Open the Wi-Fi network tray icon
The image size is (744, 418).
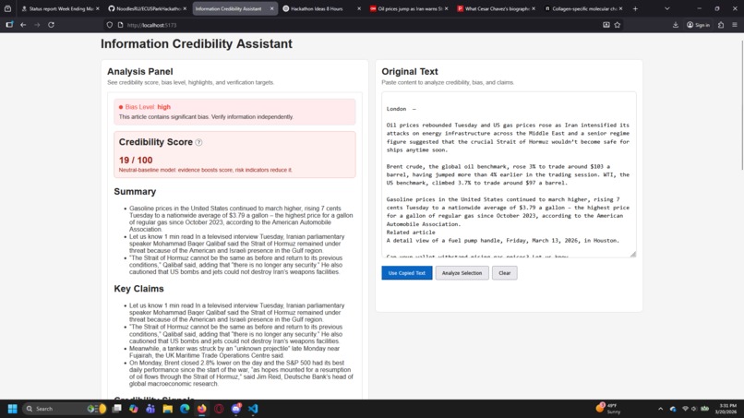click(685, 409)
